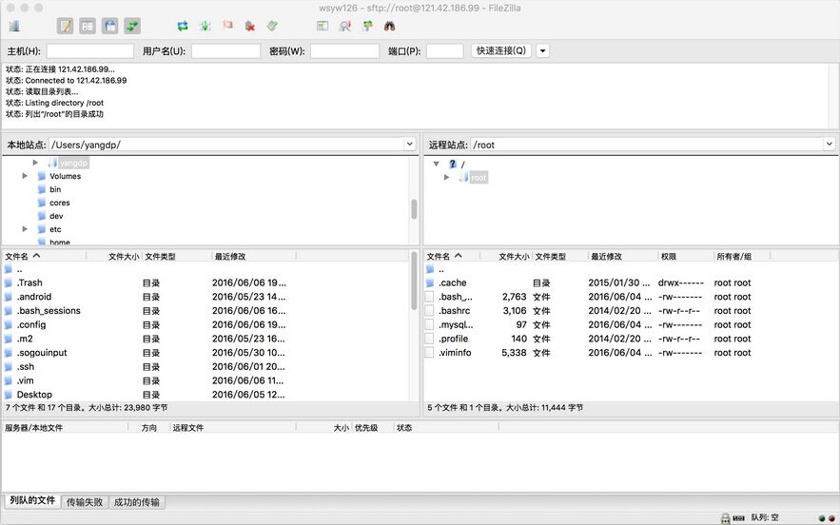Viewport: 840px width, 525px height.
Task: Select the .mysql.. file in remote list
Action: point(456,324)
